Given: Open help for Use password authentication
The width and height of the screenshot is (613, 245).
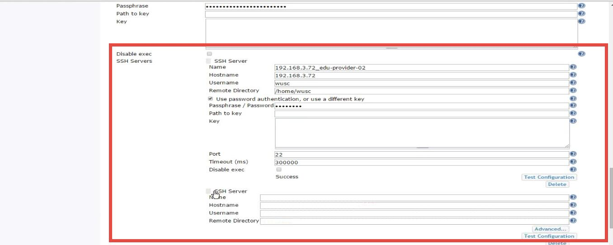Looking at the screenshot, I should coord(573,98).
